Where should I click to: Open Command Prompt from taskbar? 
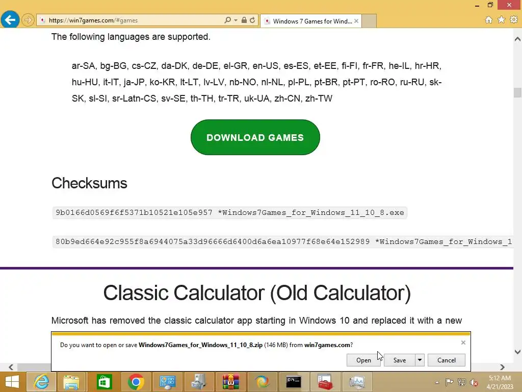point(294,382)
